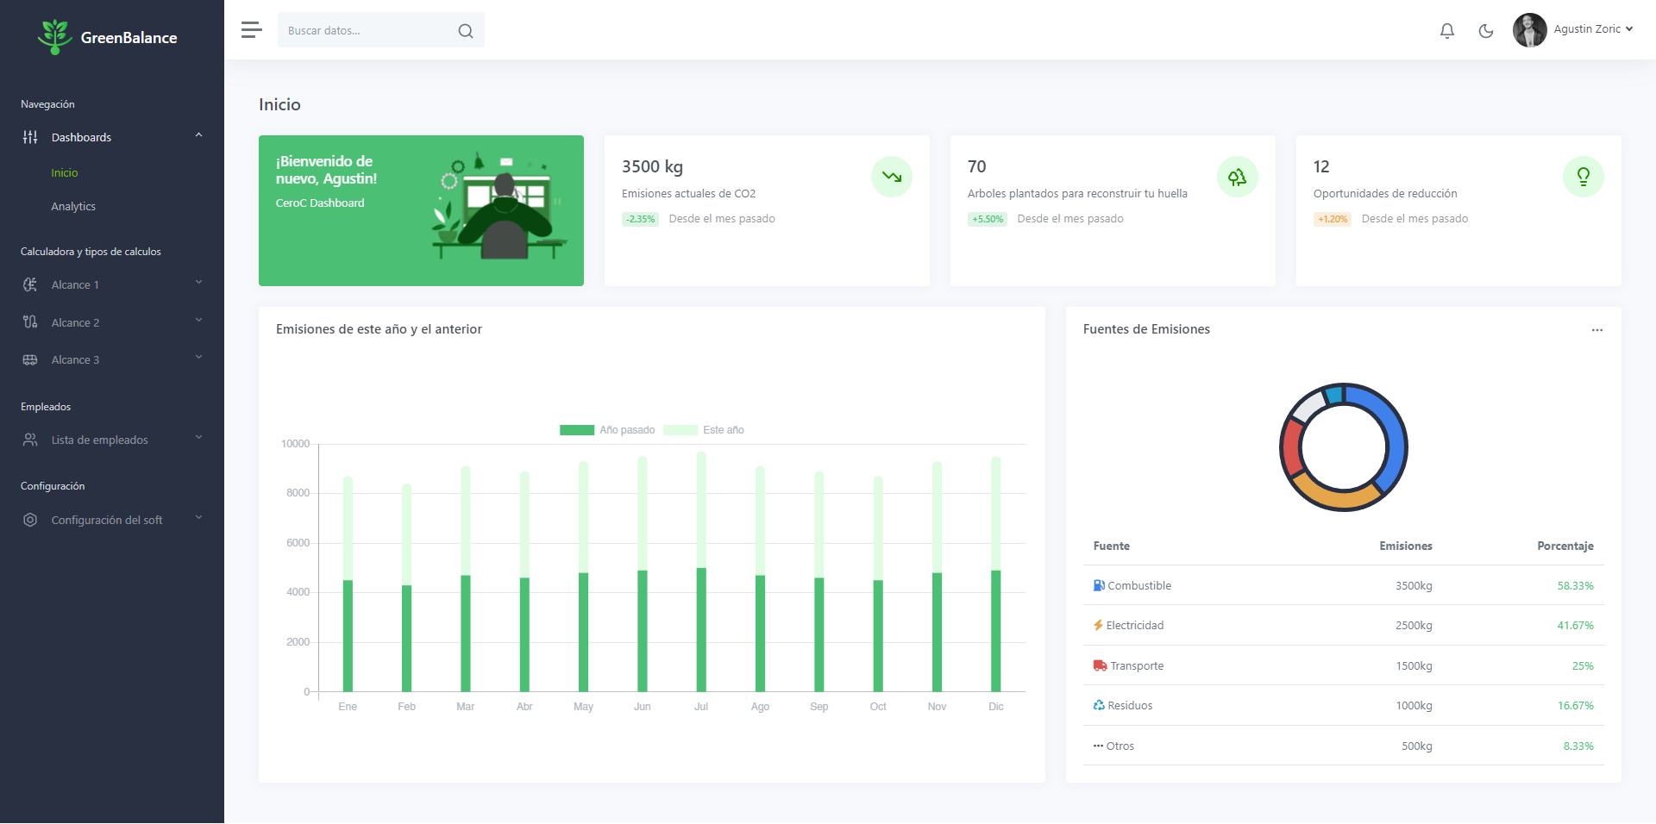This screenshot has width=1656, height=824.
Task: Click the planted trees icon
Action: [1237, 177]
